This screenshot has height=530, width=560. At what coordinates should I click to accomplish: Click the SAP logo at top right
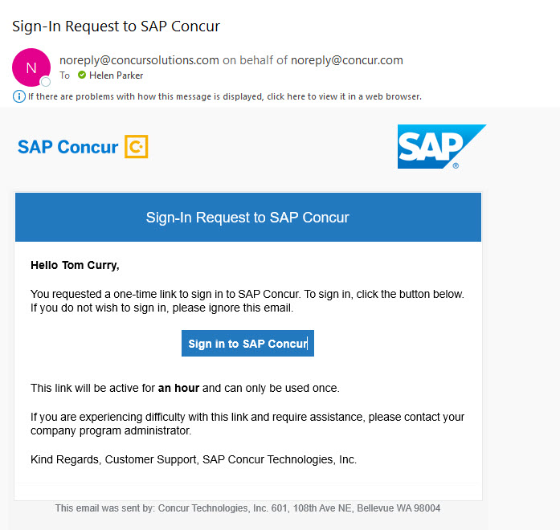pos(441,146)
